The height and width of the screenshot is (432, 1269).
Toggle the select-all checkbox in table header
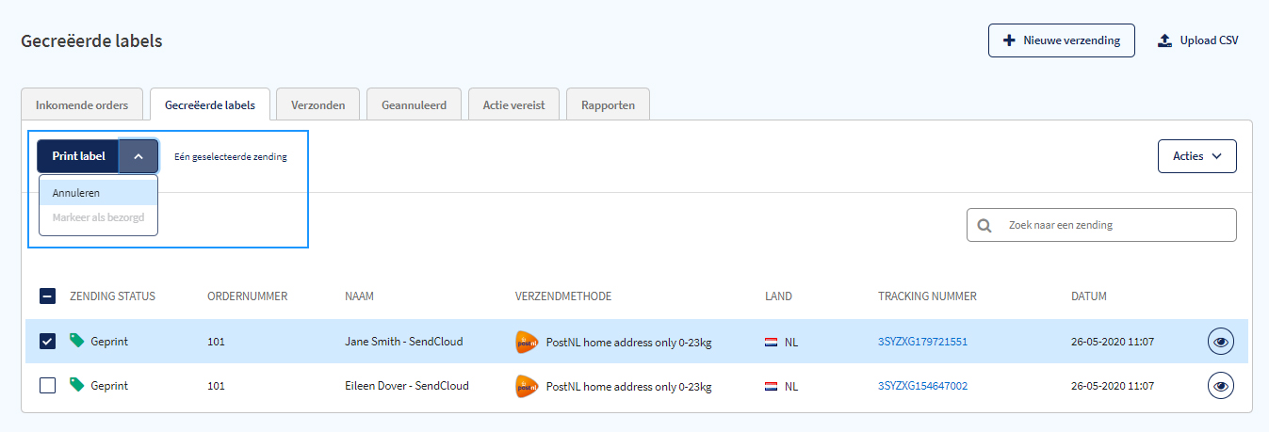[x=48, y=296]
